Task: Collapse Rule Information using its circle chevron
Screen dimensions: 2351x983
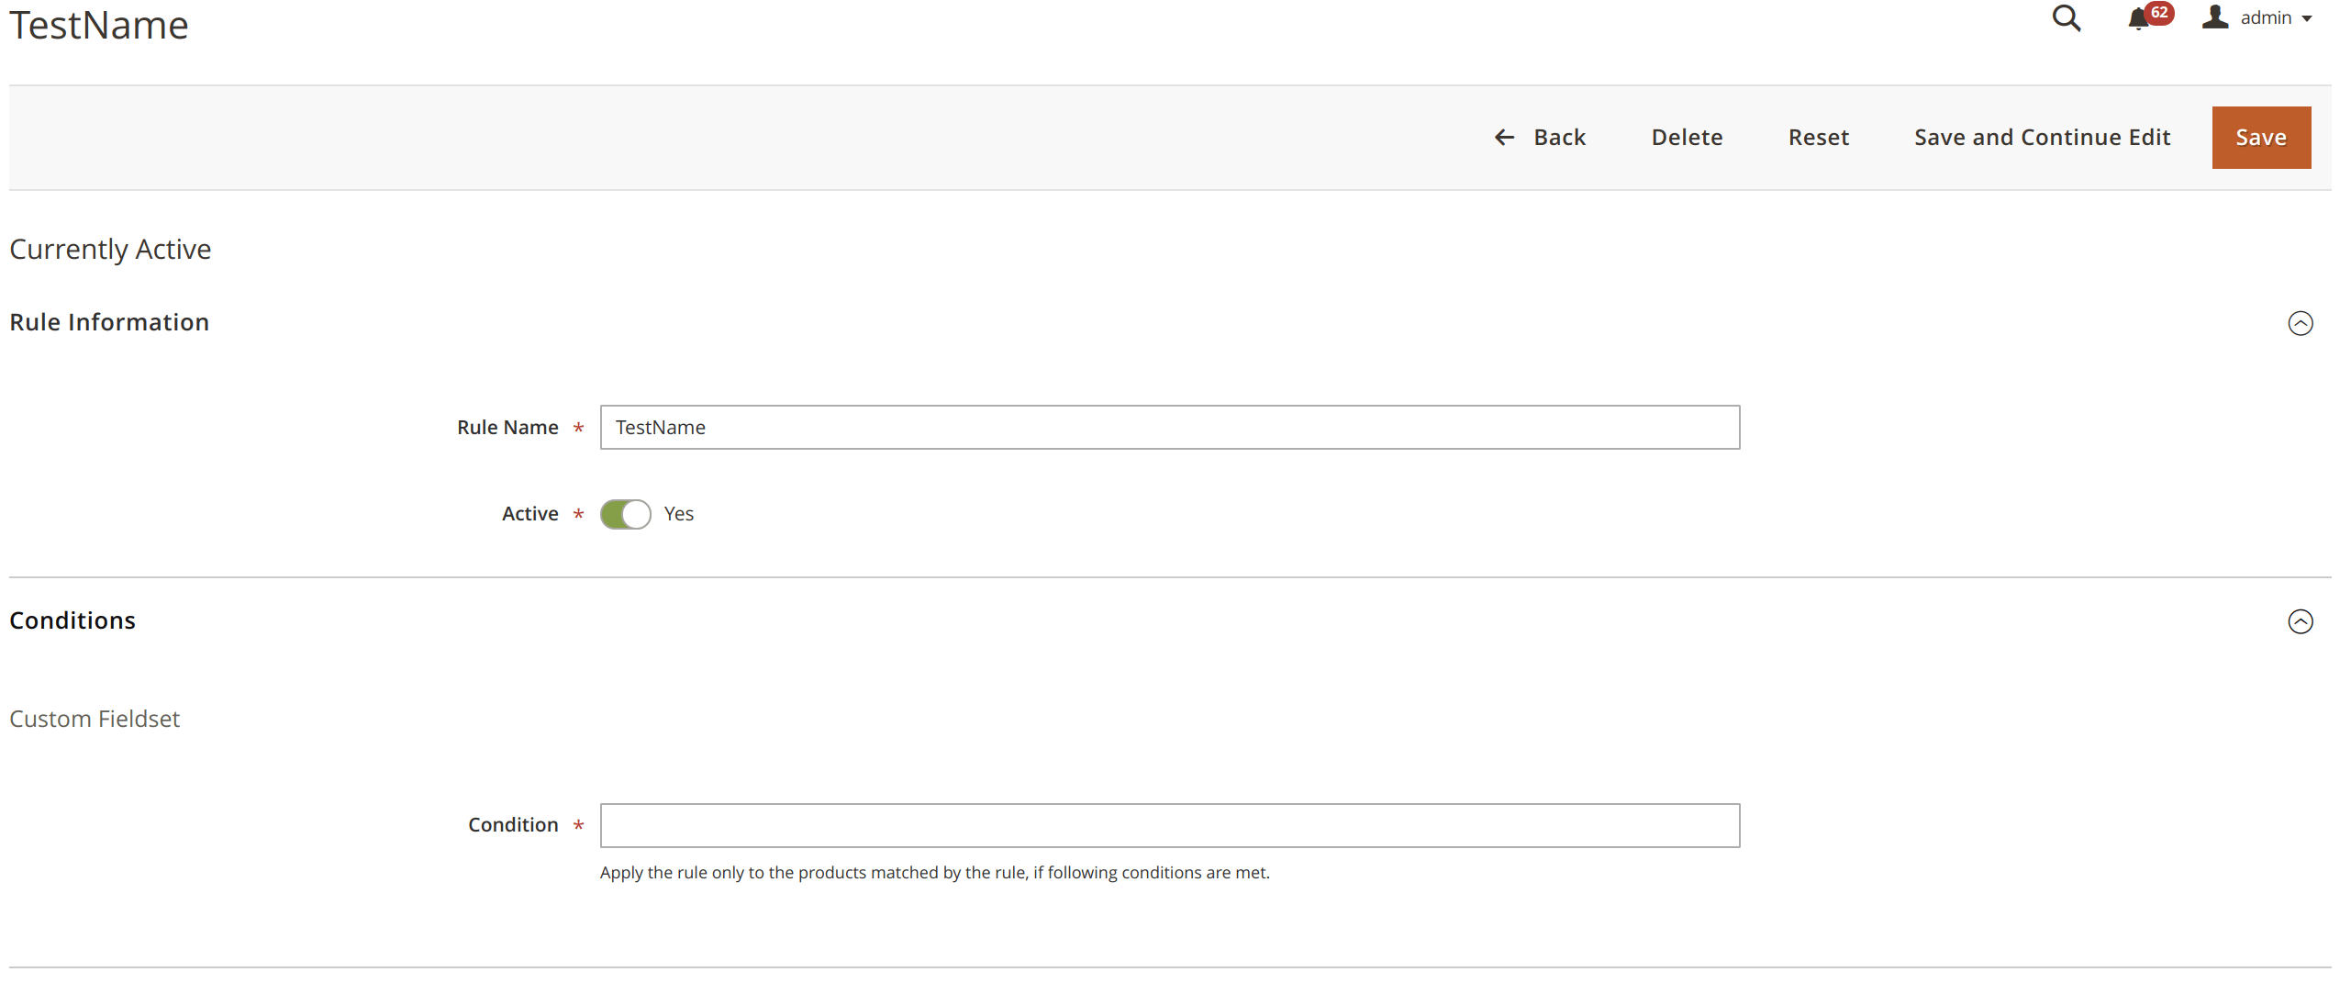Action: (x=2300, y=323)
